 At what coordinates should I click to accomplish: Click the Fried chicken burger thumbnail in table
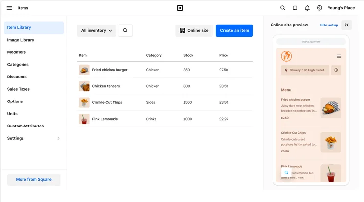(84, 70)
